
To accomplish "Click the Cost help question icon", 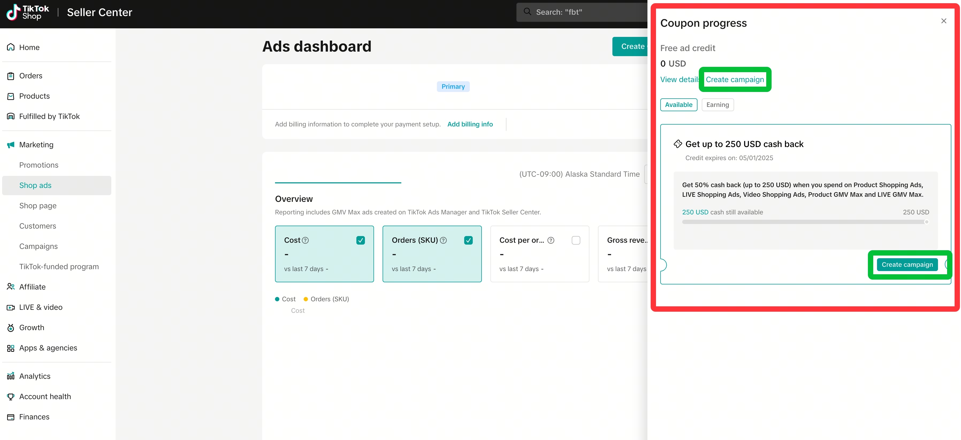I will 305,241.
